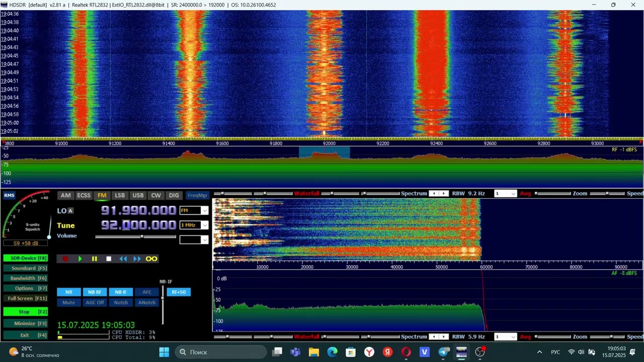The height and width of the screenshot is (362, 644).
Task: Open Opera browser from the taskbar
Action: coord(406,352)
